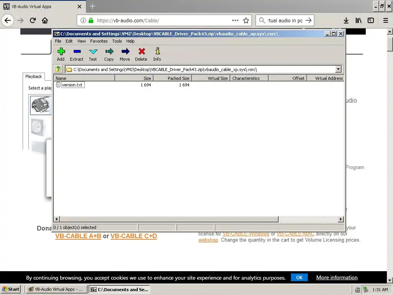Open the webshop link on the page
Screen dimensions: 393x295
pyautogui.click(x=208, y=240)
